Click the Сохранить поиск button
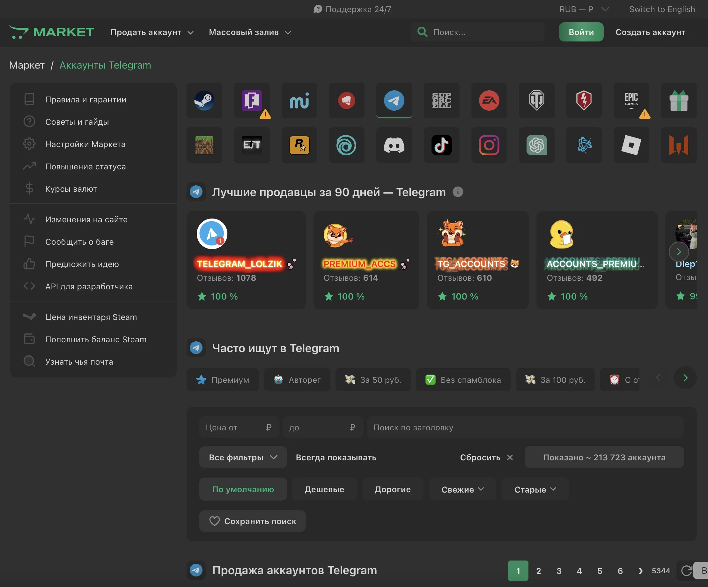 click(253, 521)
